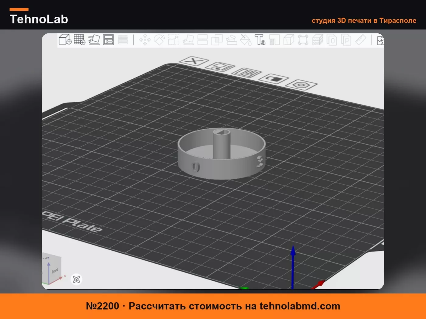Select the Rotate tool
This screenshot has width=426, height=319.
pyautogui.click(x=159, y=40)
